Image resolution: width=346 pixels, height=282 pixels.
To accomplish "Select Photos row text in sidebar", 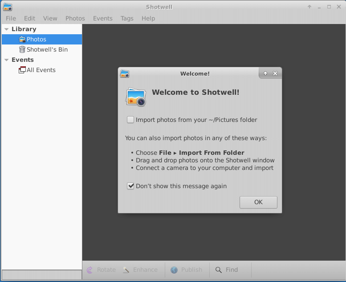I will point(37,40).
